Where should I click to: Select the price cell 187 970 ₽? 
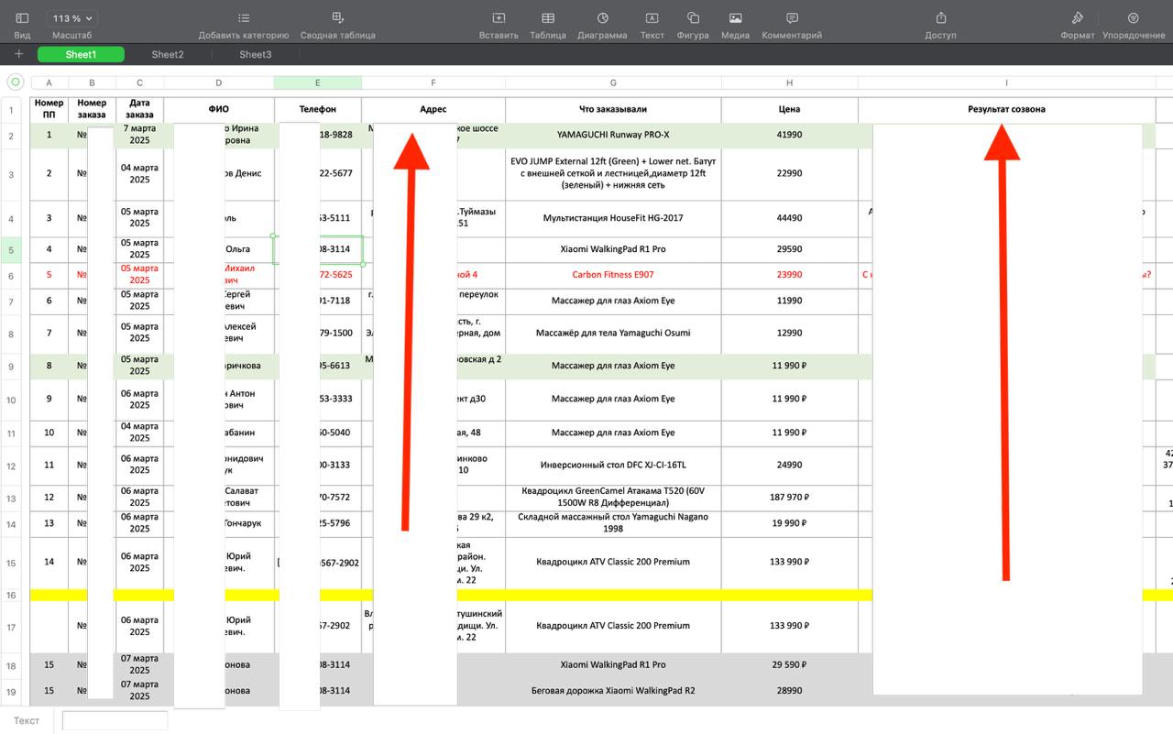[789, 498]
